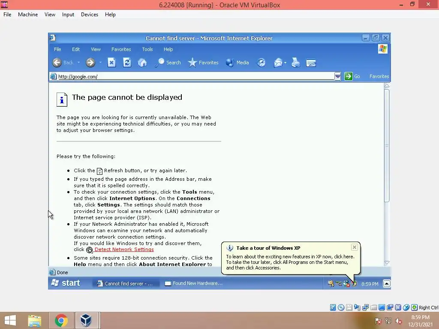The height and width of the screenshot is (329, 439).
Task: Expand the Back history dropdown arrow
Action: tap(79, 63)
